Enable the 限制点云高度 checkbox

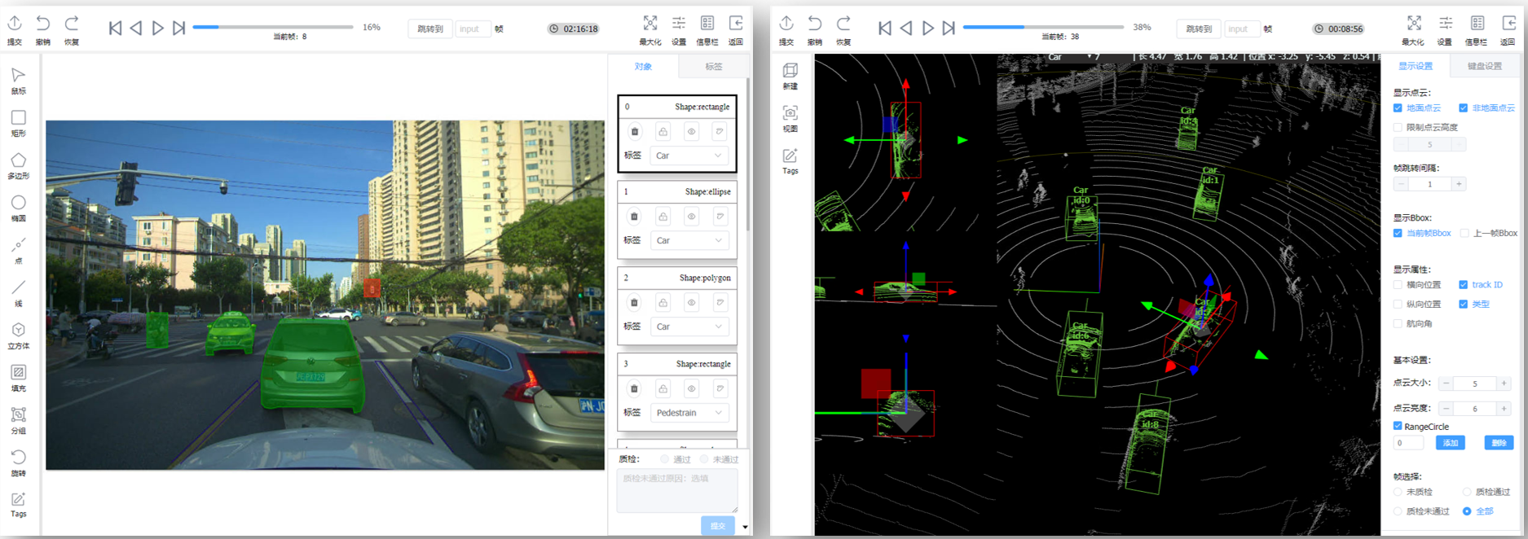click(1398, 127)
